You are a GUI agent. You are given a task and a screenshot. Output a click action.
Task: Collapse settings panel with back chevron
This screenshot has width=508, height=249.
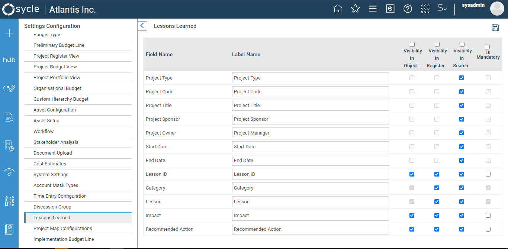[142, 26]
